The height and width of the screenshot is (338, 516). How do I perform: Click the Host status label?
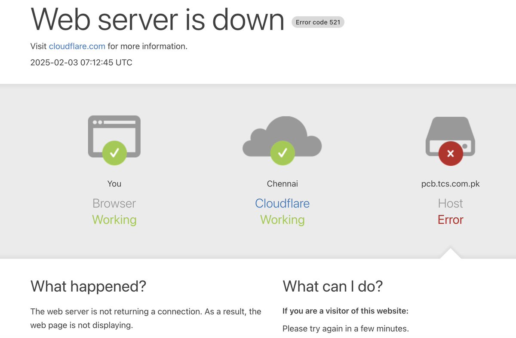pos(450,203)
